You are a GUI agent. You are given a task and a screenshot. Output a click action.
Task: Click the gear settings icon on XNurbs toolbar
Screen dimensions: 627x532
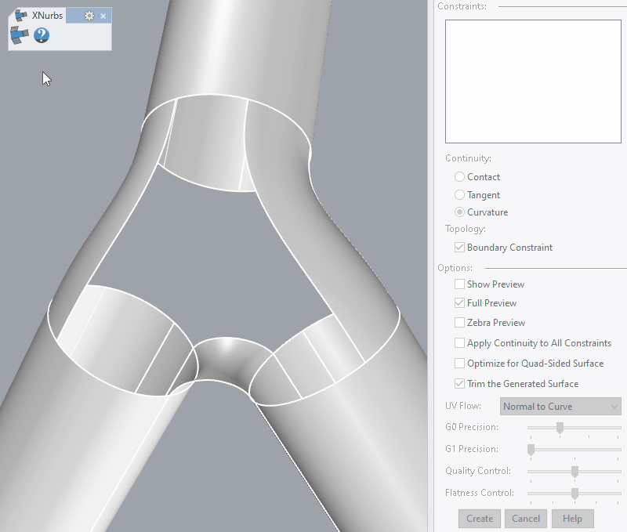[x=89, y=14]
